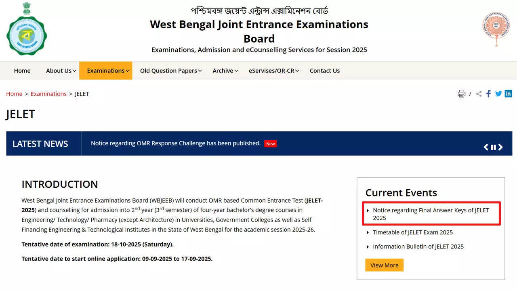
Task: Expand the About Us dropdown menu
Action: coord(61,70)
